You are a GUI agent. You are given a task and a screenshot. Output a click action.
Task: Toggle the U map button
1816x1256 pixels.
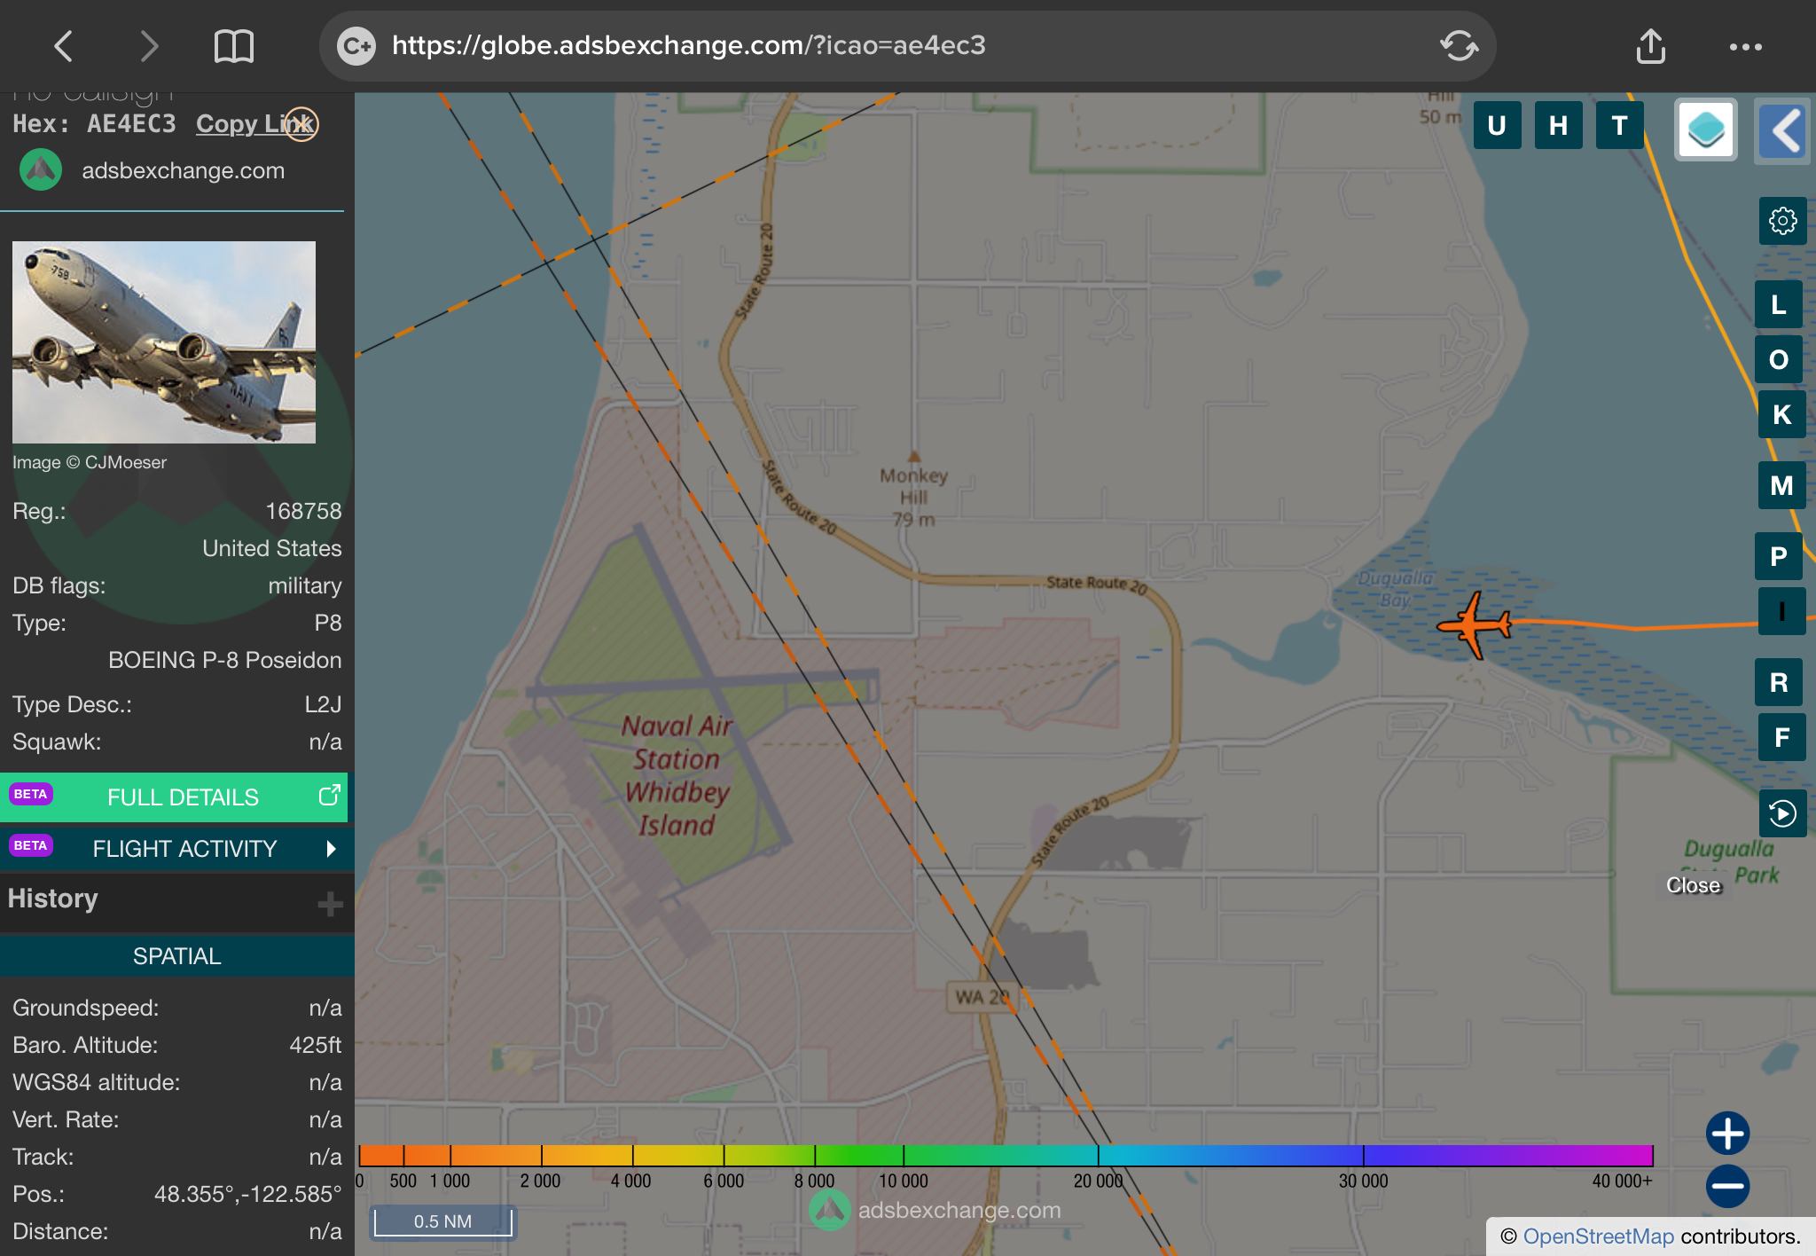pyautogui.click(x=1497, y=125)
